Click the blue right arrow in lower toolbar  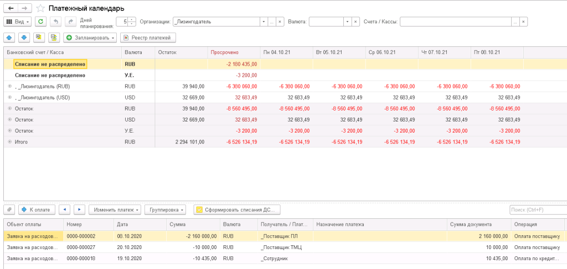coord(79,210)
